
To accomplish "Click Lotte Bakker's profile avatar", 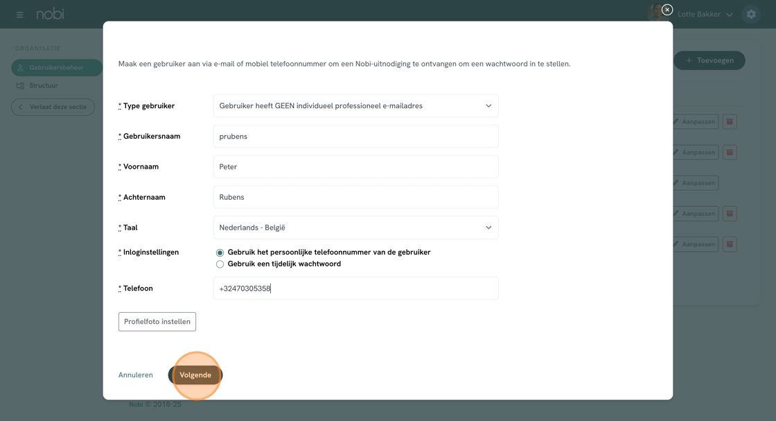I will 654,14.
